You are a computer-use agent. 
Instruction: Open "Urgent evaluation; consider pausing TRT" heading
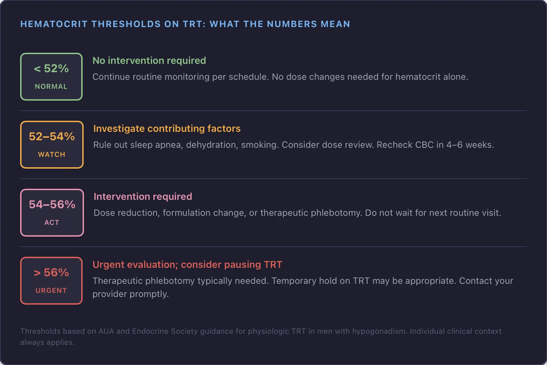(187, 265)
